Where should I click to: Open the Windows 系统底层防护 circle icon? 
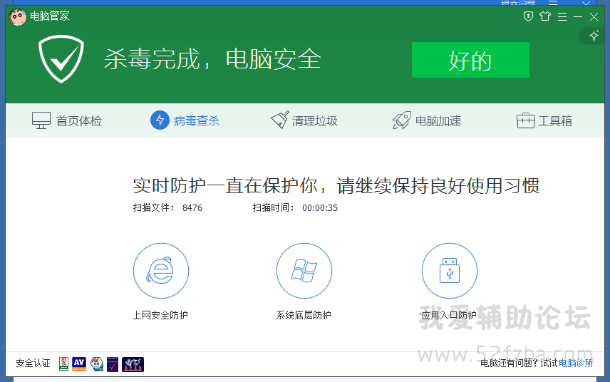pos(304,271)
